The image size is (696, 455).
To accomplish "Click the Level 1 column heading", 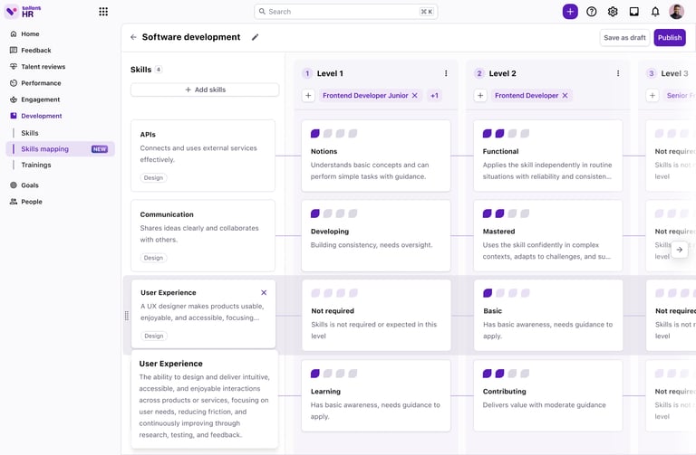I will click(330, 73).
